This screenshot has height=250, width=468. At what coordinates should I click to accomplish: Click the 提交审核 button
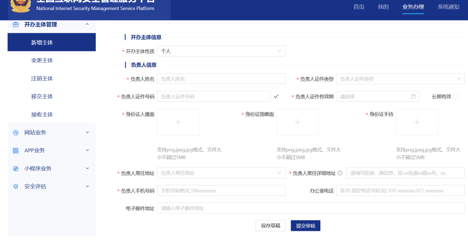tap(306, 226)
